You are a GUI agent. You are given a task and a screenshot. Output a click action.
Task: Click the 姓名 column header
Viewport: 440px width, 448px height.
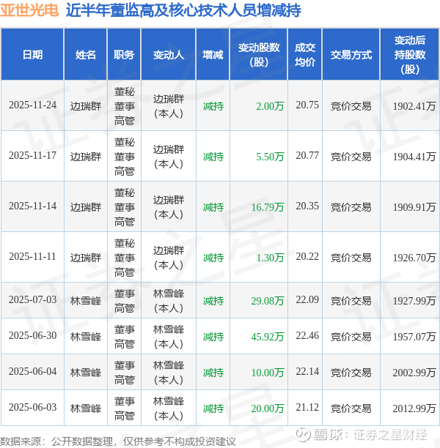tap(86, 55)
